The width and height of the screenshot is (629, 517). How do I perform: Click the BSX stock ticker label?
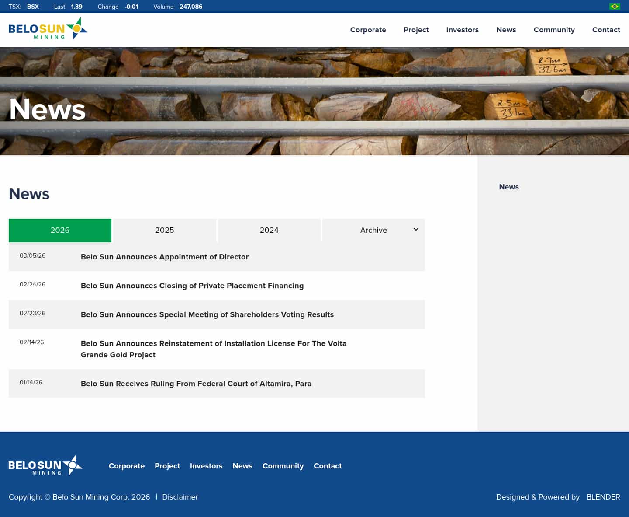(33, 7)
